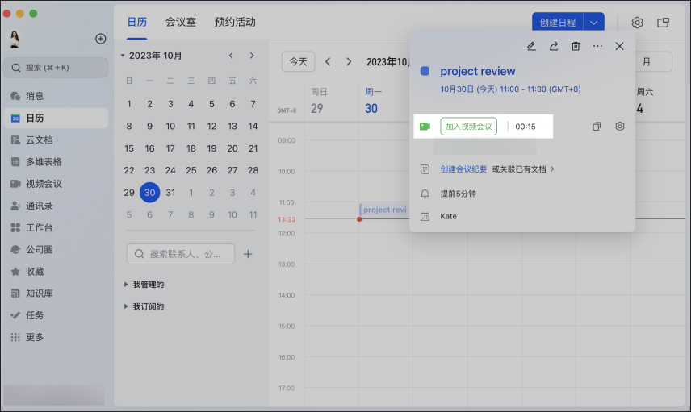The height and width of the screenshot is (412, 691).
Task: Delete the event with trash icon
Action: point(576,46)
